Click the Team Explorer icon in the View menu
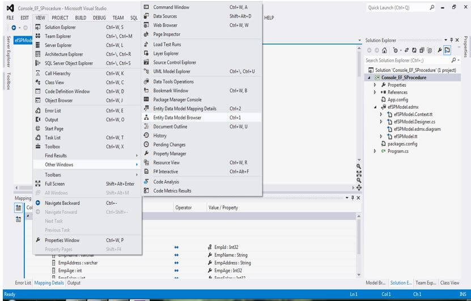Screen dimensions: 471x301 click(x=38, y=36)
